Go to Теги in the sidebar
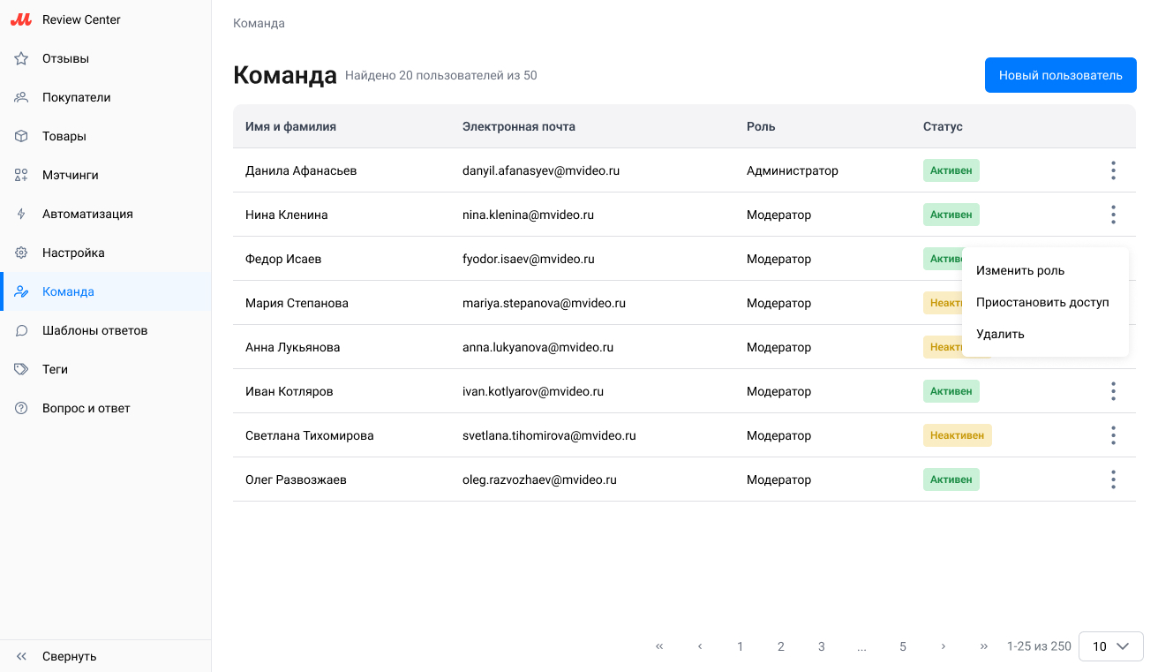The image size is (1158, 672). click(x=106, y=369)
